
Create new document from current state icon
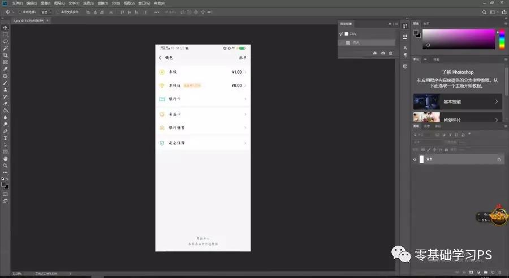[x=375, y=53]
